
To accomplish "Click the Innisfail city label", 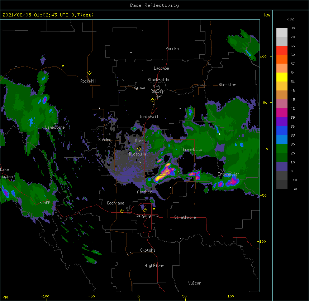I will pos(149,117).
